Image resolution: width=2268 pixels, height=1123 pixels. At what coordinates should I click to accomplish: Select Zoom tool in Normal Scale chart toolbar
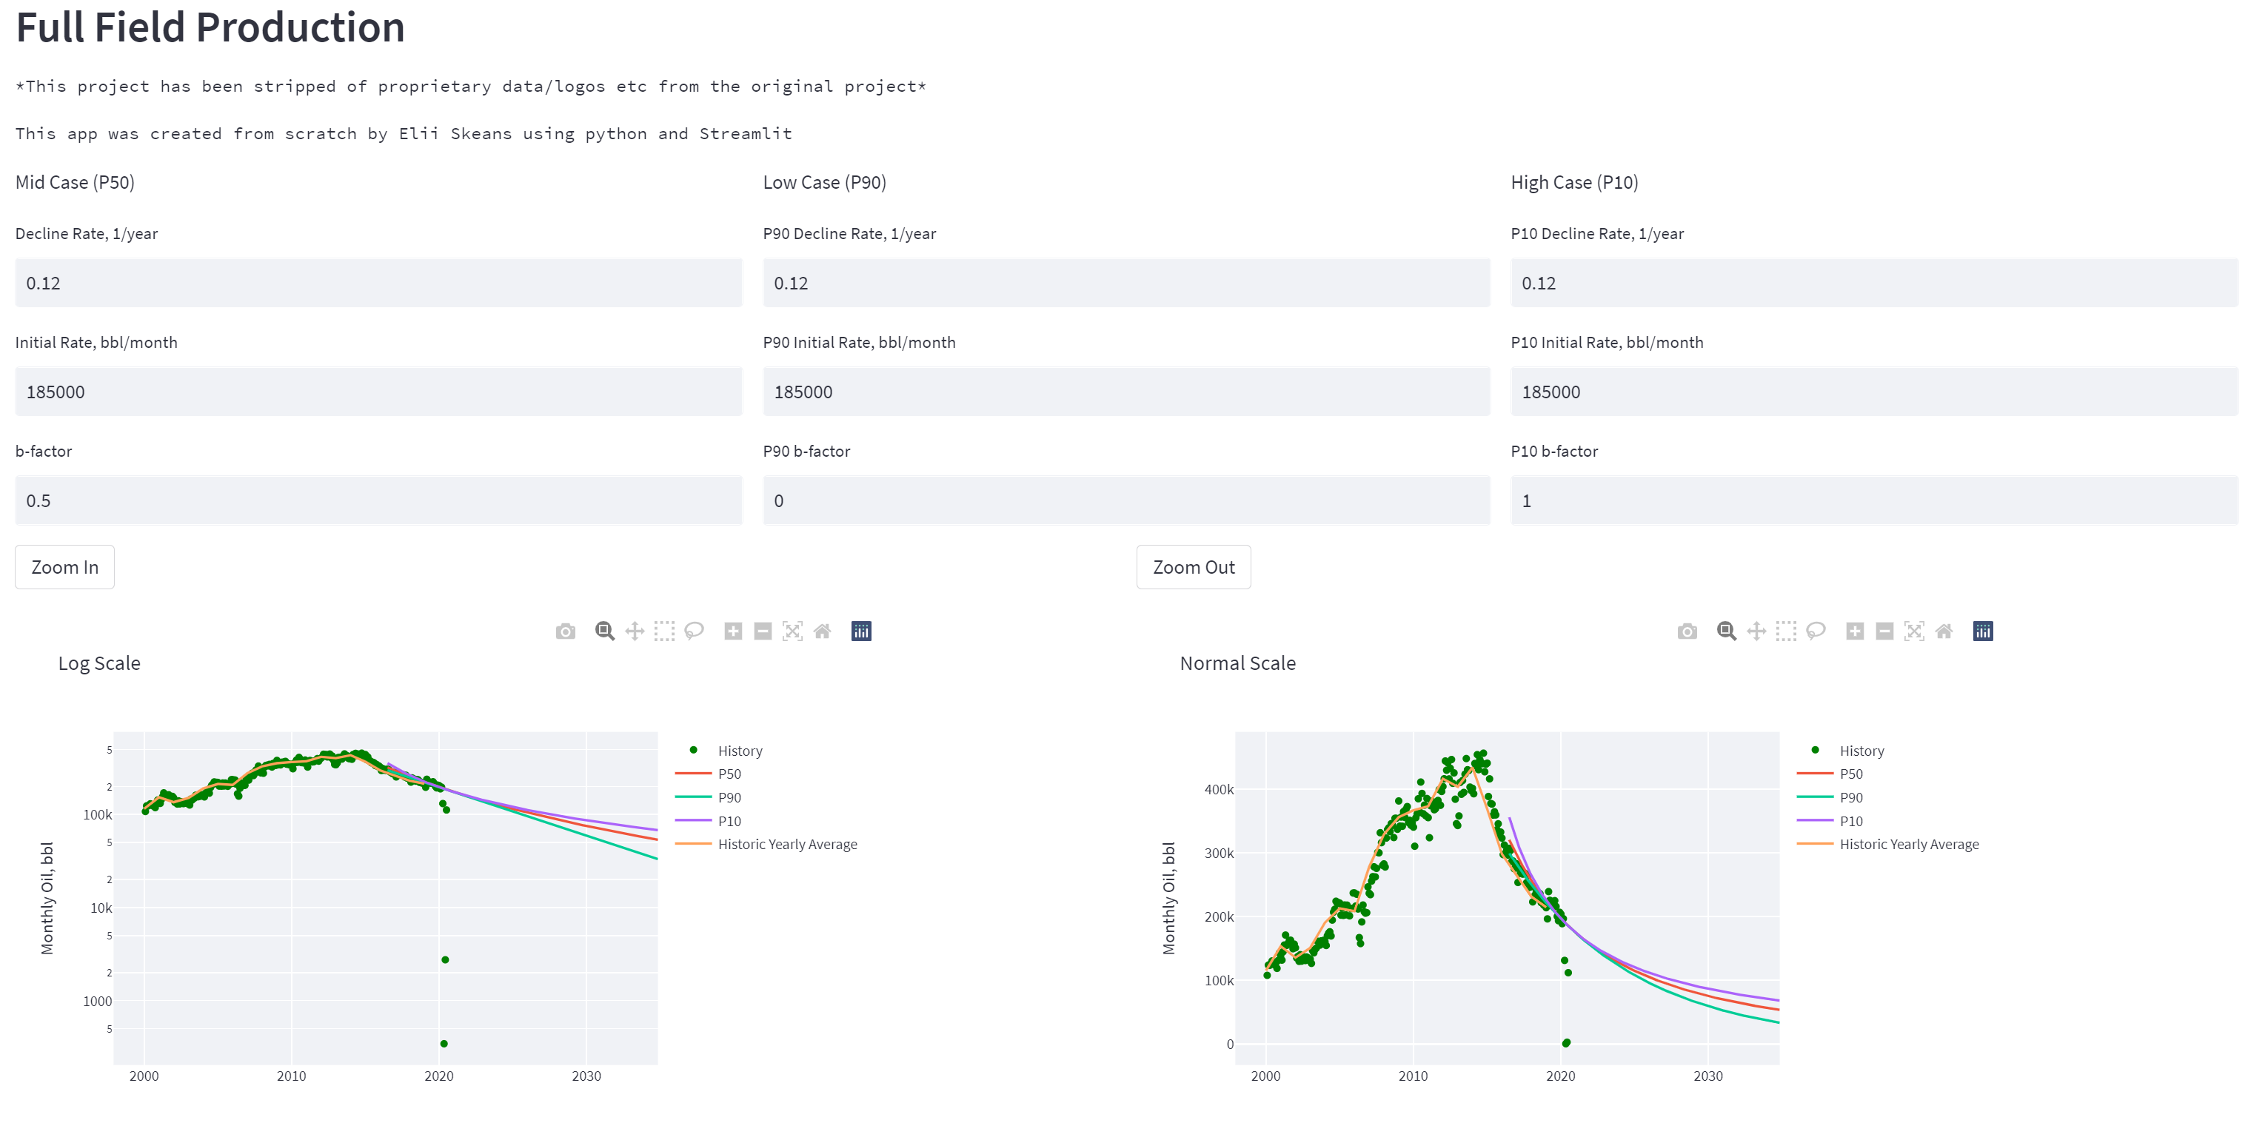pos(1726,631)
